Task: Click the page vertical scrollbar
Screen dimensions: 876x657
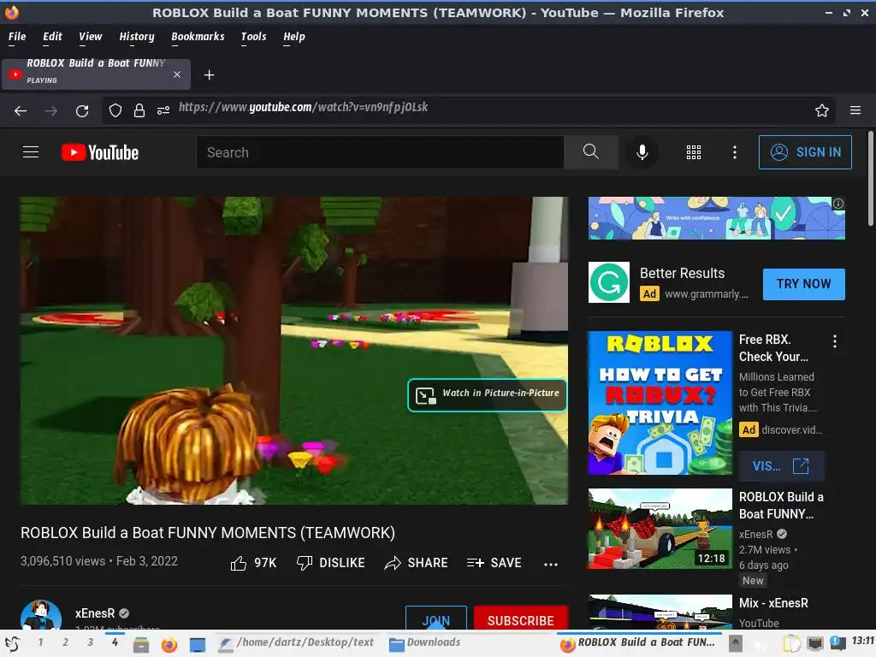Action: click(870, 179)
